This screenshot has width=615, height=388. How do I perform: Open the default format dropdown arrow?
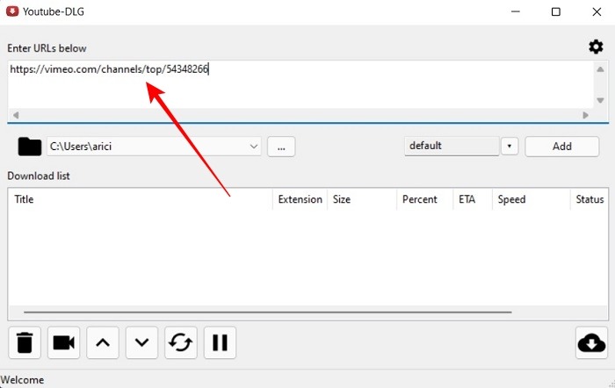510,147
